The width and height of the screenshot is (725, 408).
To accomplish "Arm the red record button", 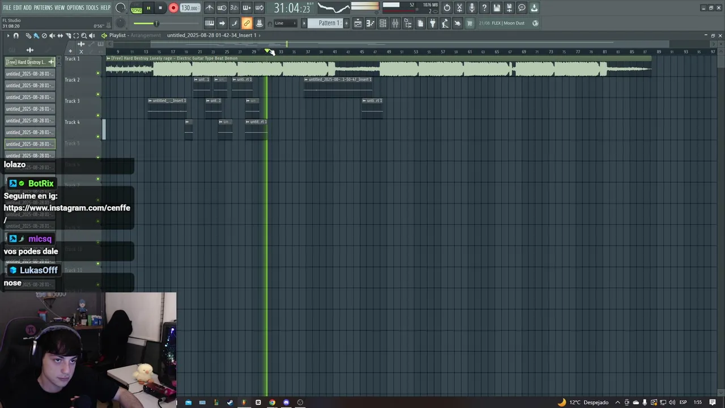I will click(173, 8).
